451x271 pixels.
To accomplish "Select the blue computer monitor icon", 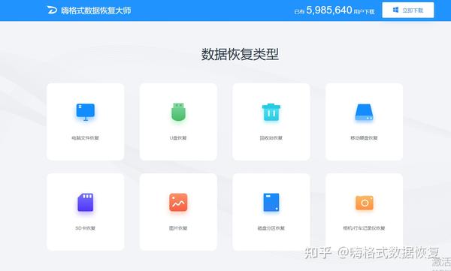I will pos(86,112).
